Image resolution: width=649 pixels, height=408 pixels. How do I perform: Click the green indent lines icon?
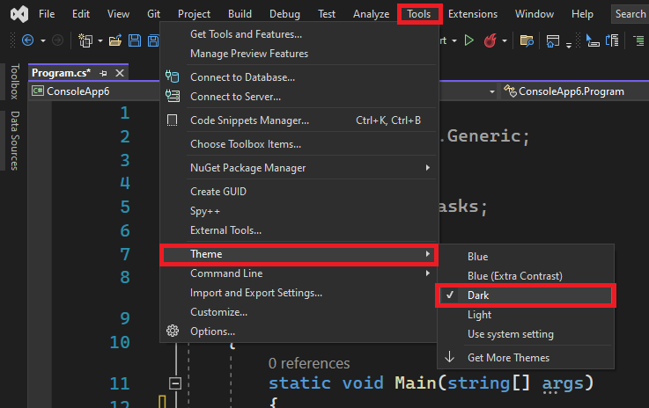(x=638, y=40)
